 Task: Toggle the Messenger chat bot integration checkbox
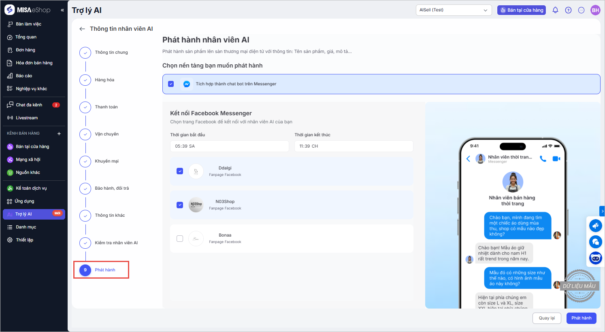(171, 84)
